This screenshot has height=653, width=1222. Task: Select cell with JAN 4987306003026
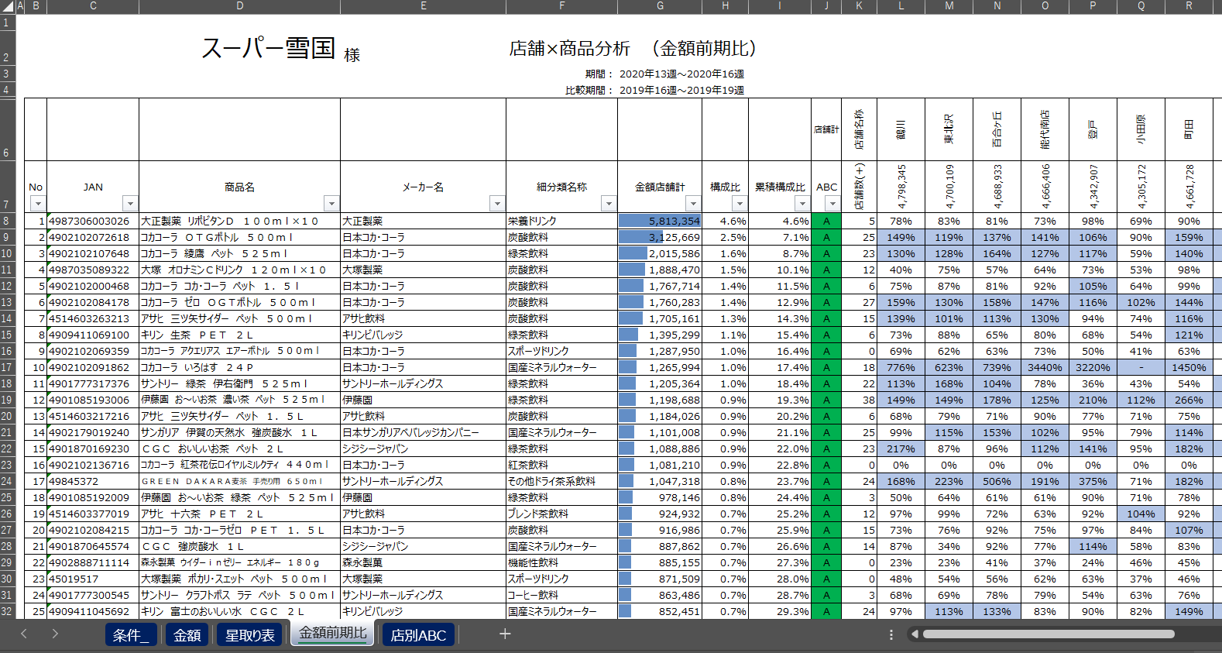93,221
